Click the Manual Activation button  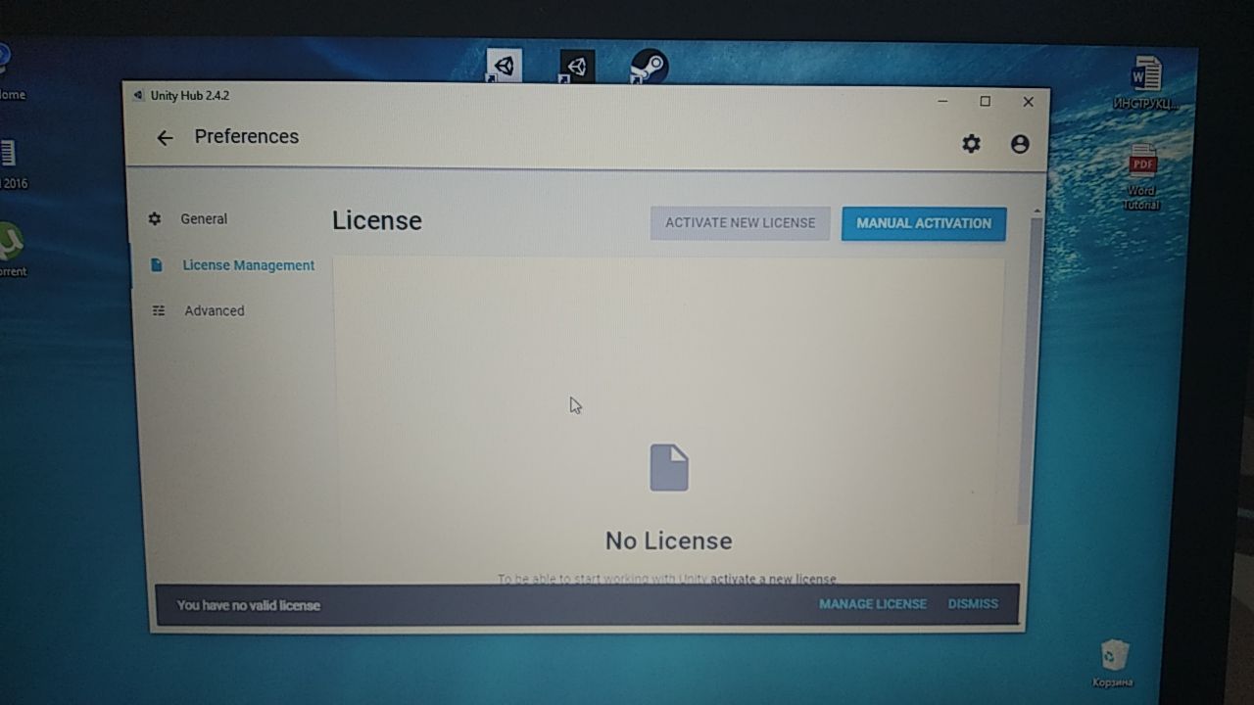coord(924,223)
